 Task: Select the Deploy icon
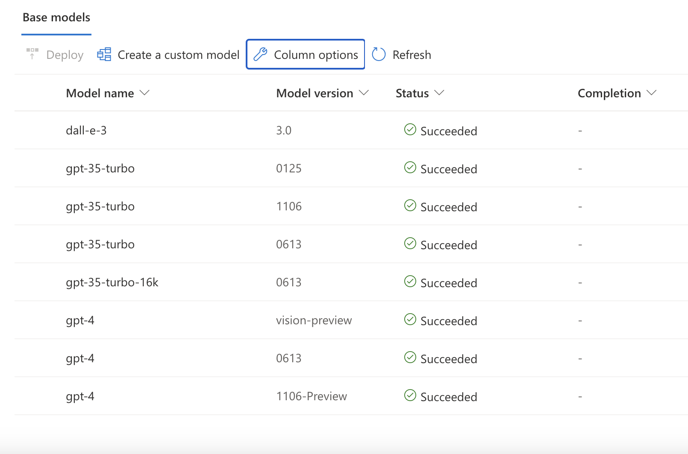click(32, 54)
